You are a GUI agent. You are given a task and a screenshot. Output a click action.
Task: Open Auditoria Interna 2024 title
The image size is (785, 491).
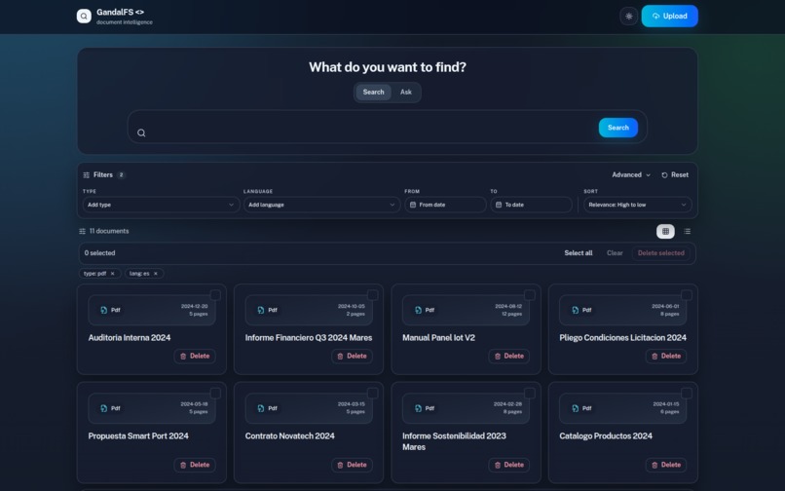(130, 338)
